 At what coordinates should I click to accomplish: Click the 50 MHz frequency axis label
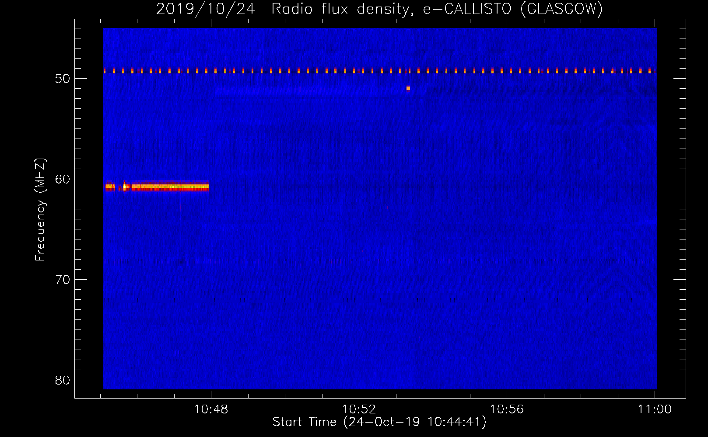(x=63, y=79)
